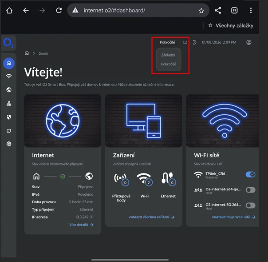Click the Domů breadcrumb

[x=43, y=53]
